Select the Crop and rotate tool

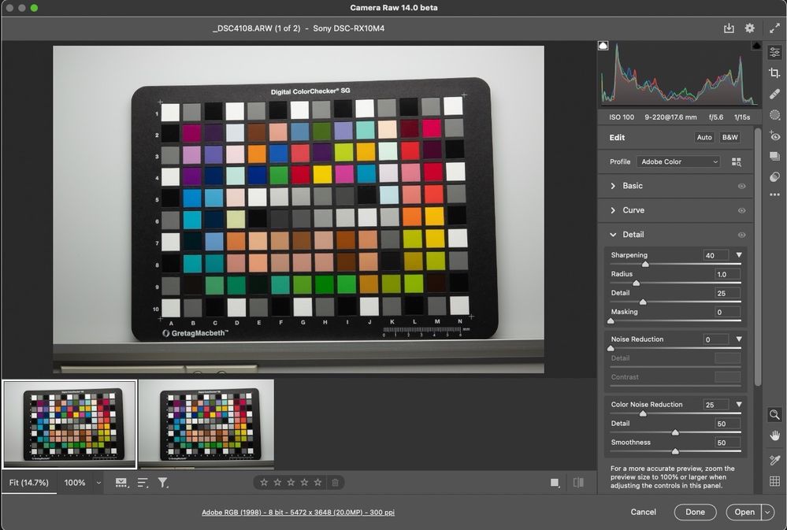[774, 73]
